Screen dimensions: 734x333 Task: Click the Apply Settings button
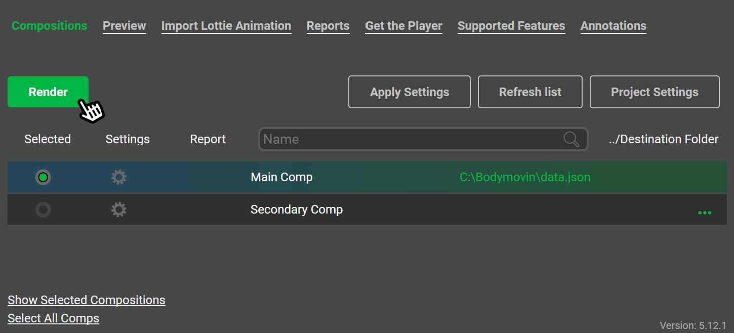[x=410, y=92]
